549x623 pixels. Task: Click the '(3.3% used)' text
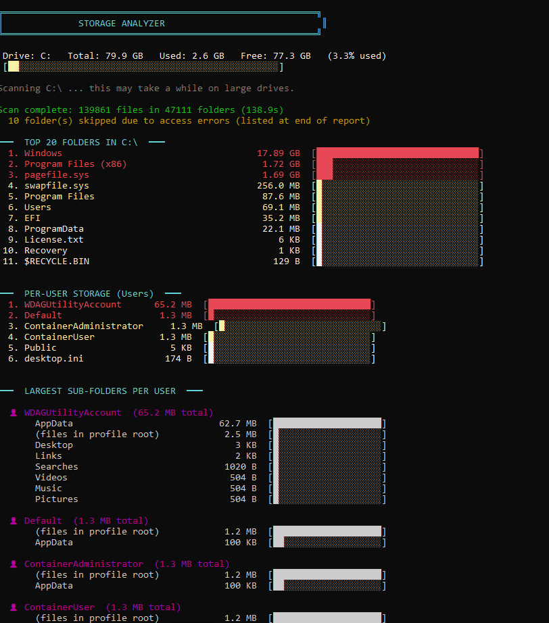(356, 56)
